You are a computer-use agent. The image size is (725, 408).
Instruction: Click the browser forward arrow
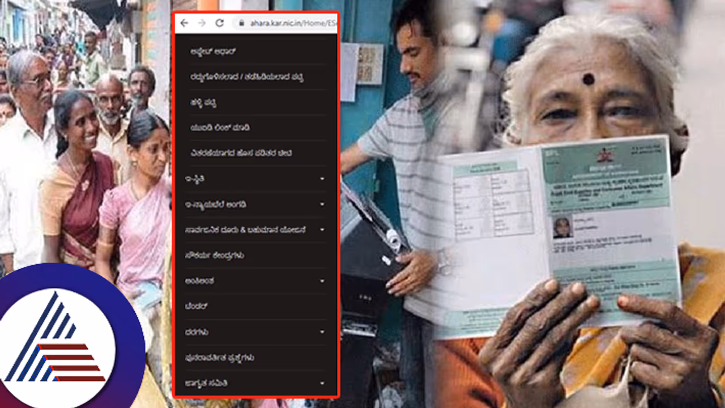pos(202,23)
